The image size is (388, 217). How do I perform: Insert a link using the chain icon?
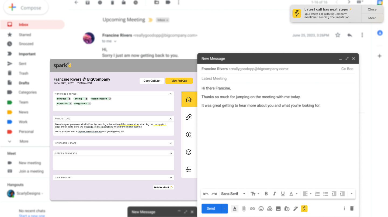tap(252, 208)
